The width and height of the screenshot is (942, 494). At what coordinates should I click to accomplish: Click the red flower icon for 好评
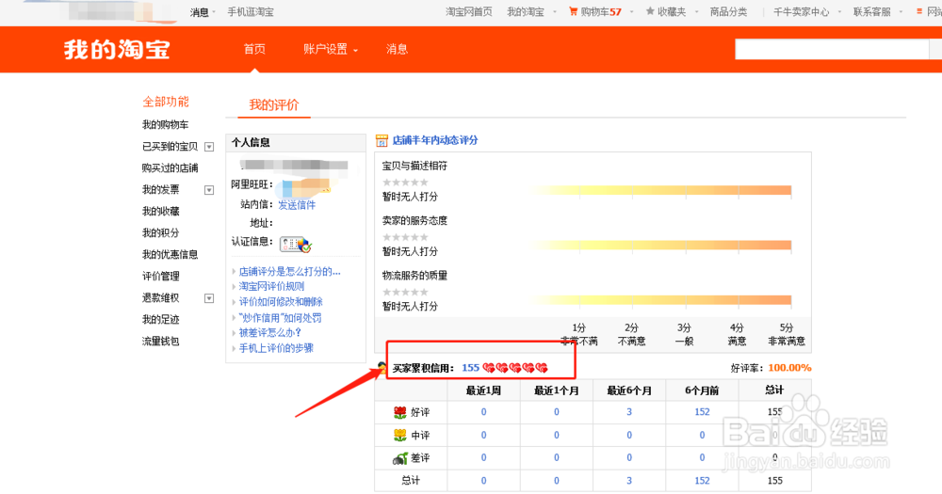click(400, 412)
